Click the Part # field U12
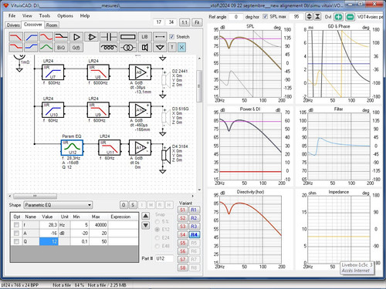This screenshot has width=386, height=289. coord(164,258)
